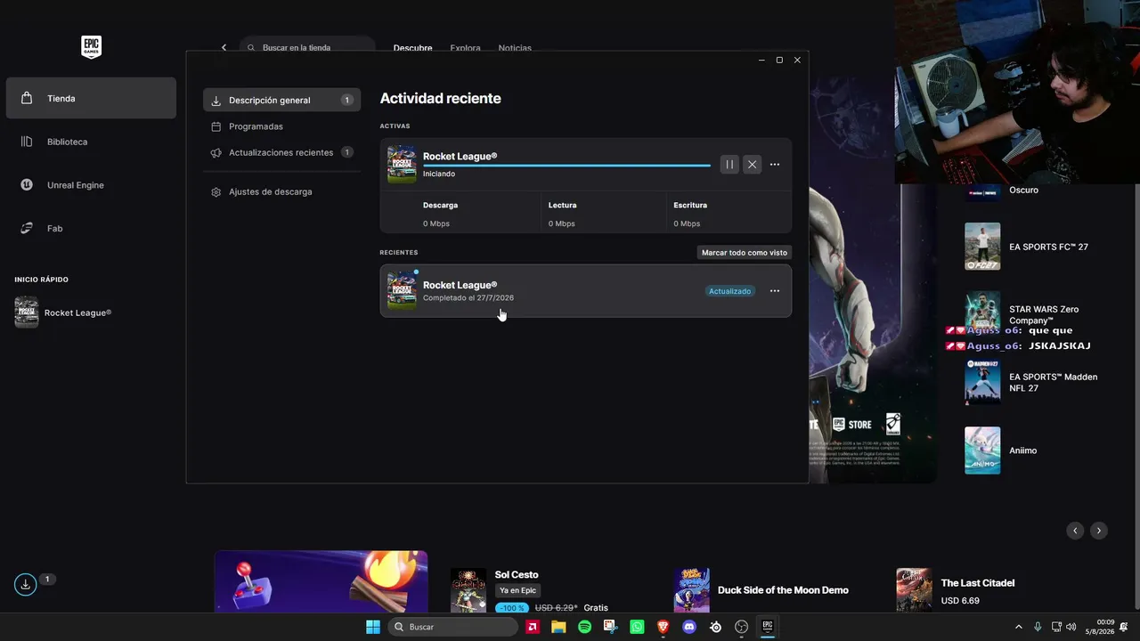This screenshot has width=1140, height=641.
Task: Click the microphone icon in system tray
Action: click(1038, 627)
